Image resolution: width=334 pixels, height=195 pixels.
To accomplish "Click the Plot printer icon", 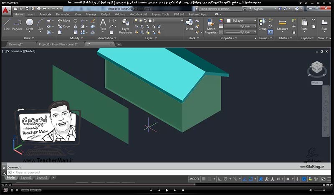I will coord(38,9).
